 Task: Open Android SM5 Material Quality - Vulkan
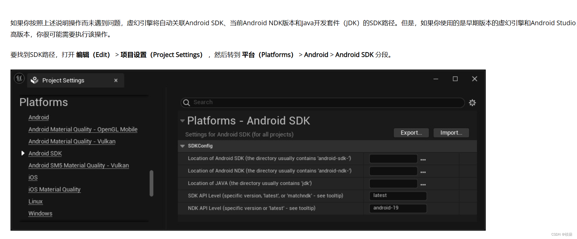click(79, 165)
